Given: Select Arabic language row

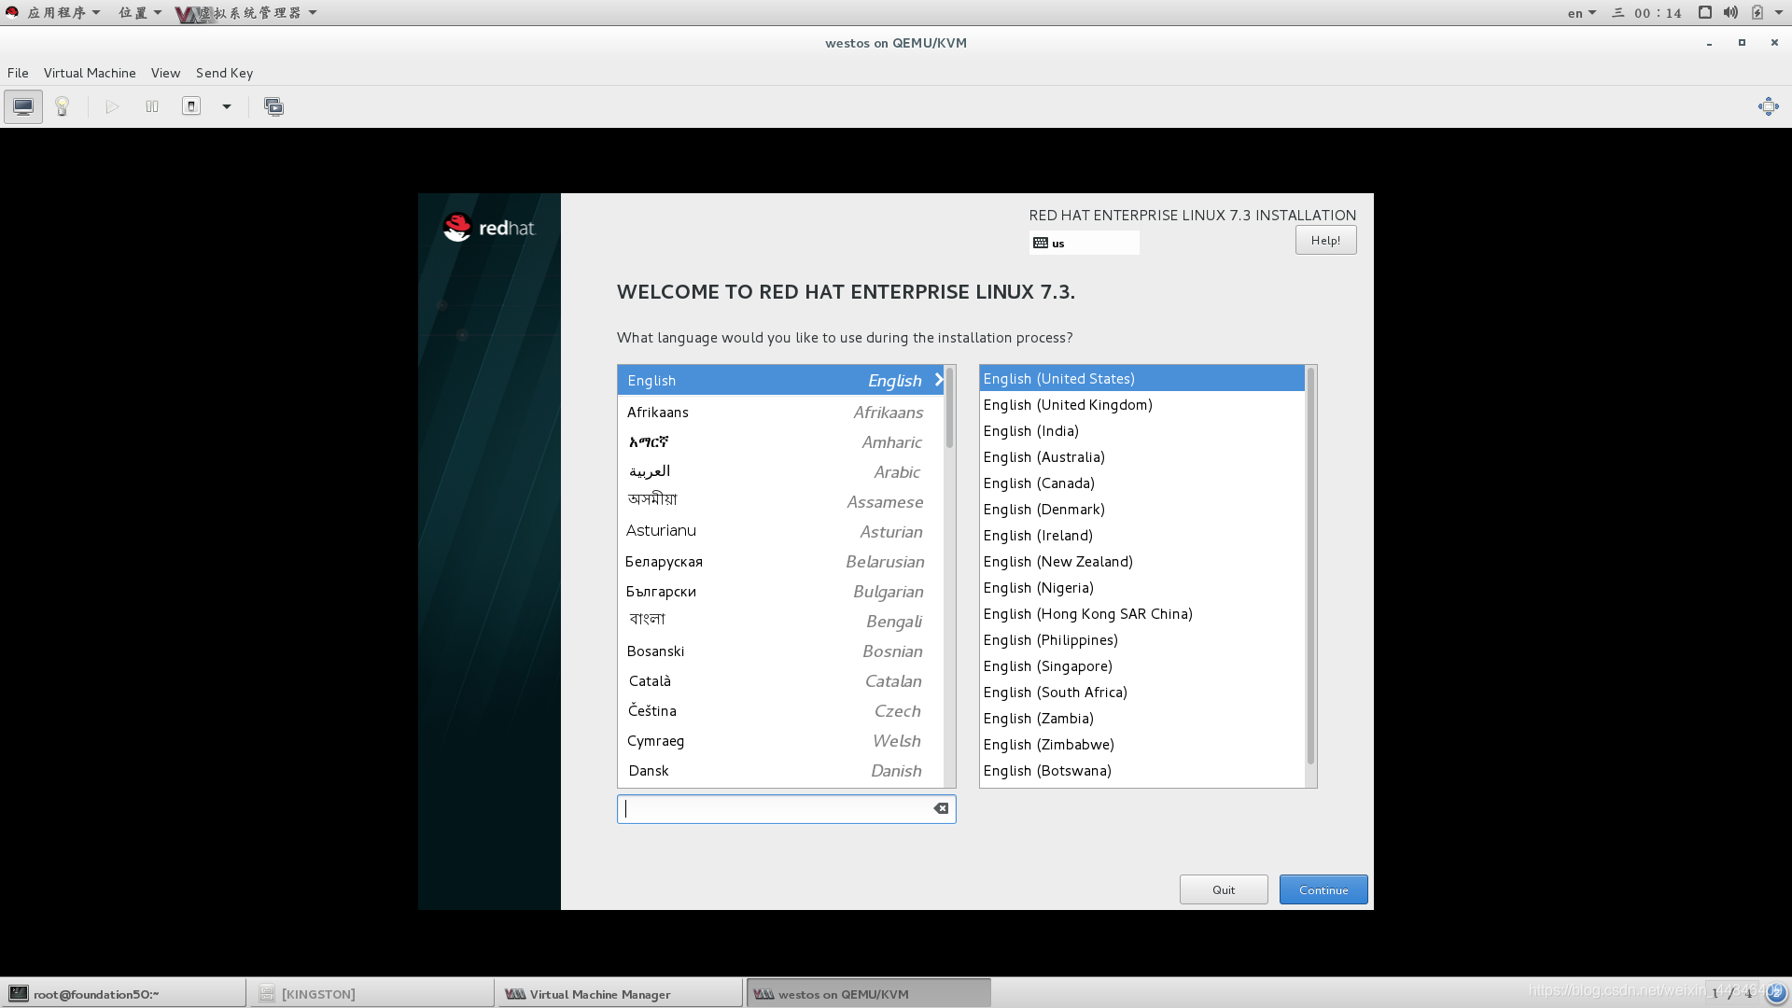Looking at the screenshot, I should (x=780, y=471).
